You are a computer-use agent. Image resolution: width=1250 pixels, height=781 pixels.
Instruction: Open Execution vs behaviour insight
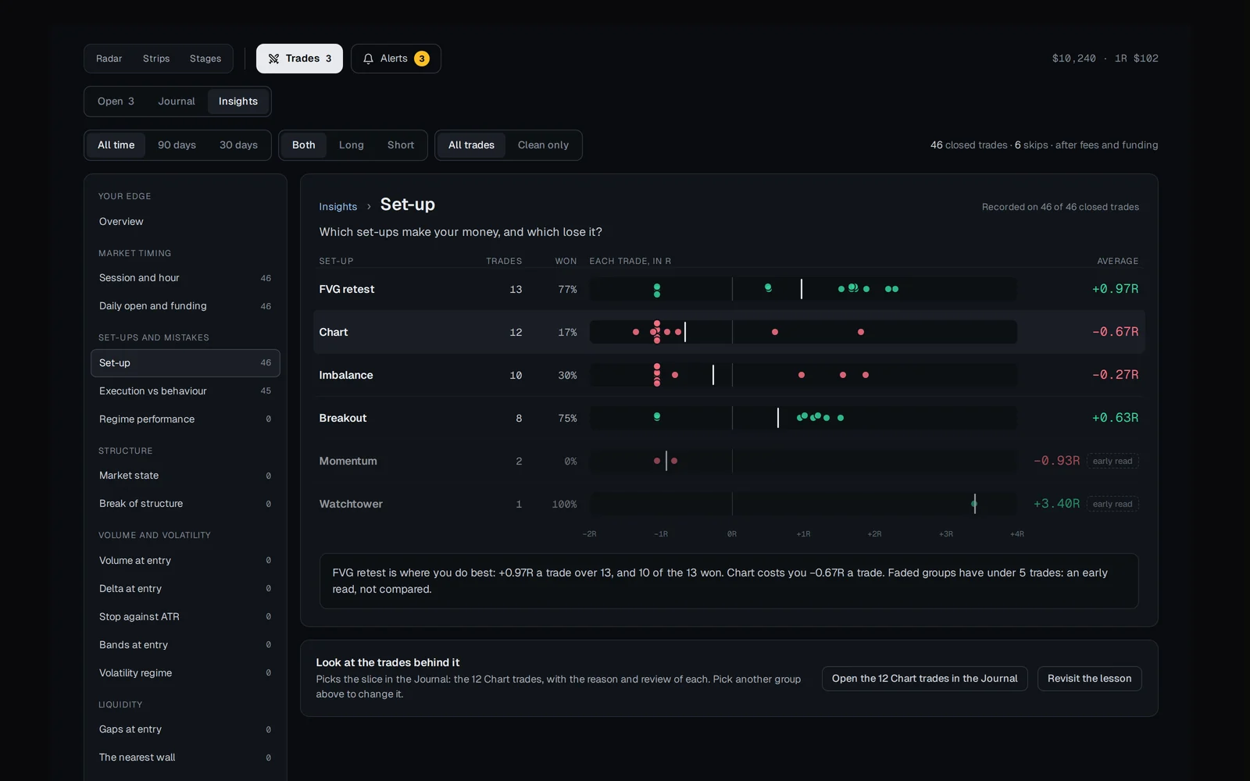[185, 391]
